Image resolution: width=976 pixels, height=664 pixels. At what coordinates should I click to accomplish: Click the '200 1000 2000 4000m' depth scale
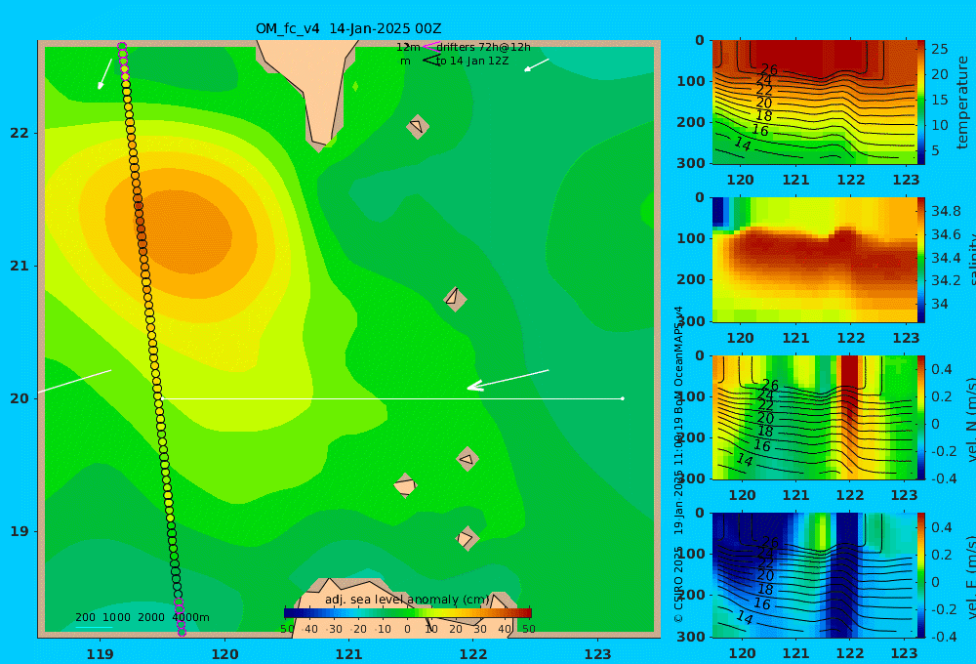pos(142,617)
